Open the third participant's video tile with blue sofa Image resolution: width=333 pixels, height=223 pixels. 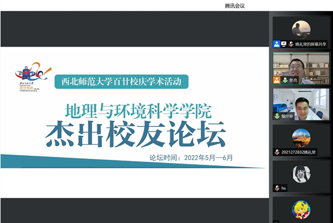tap(301, 104)
